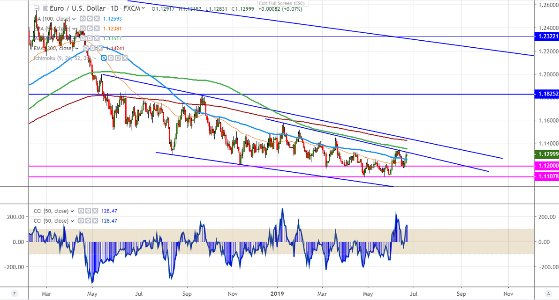
Task: Toggle visibility eye of MA valued 1.13517
Action: click(83, 38)
